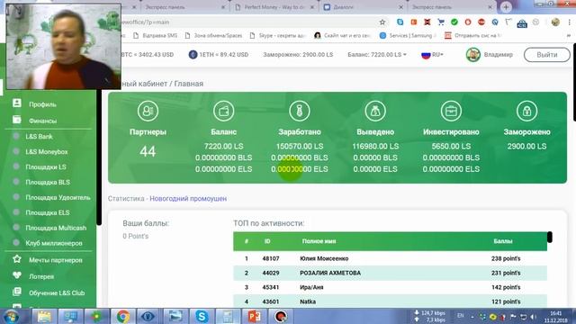
Task: Open Площадка Multicash page
Action: 56,228
